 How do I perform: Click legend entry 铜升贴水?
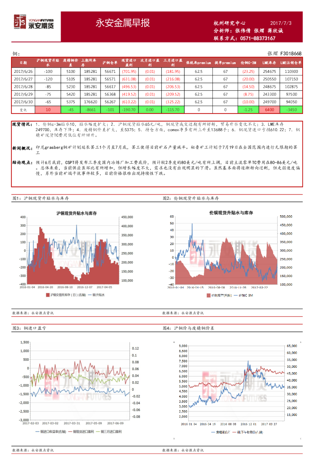click(x=96, y=295)
